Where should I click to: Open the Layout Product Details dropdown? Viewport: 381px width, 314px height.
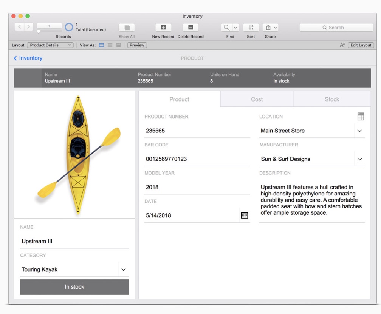pyautogui.click(x=50, y=45)
